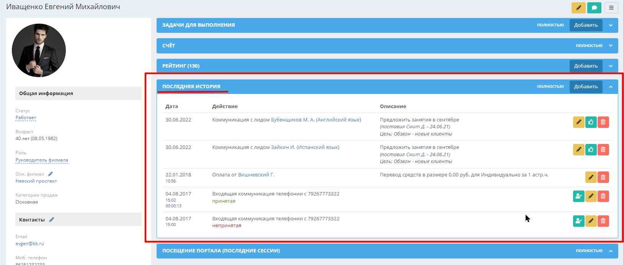624x265 pixels.
Task: Expand the Счёт panel chevron
Action: [x=611, y=46]
